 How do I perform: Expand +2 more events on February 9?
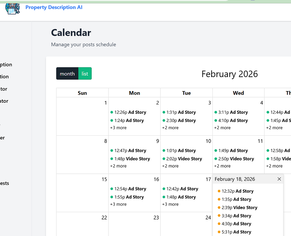coord(118,166)
